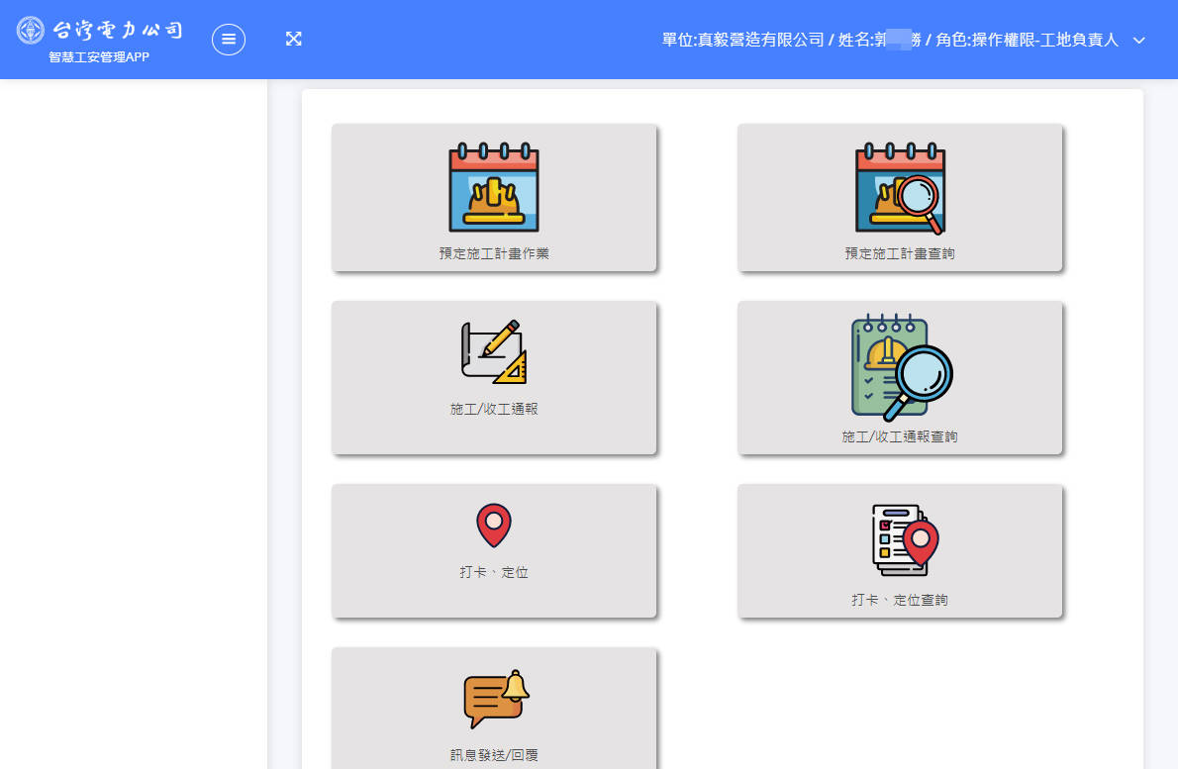
Task: Click the 預定施工計畫作業 label
Action: click(494, 253)
